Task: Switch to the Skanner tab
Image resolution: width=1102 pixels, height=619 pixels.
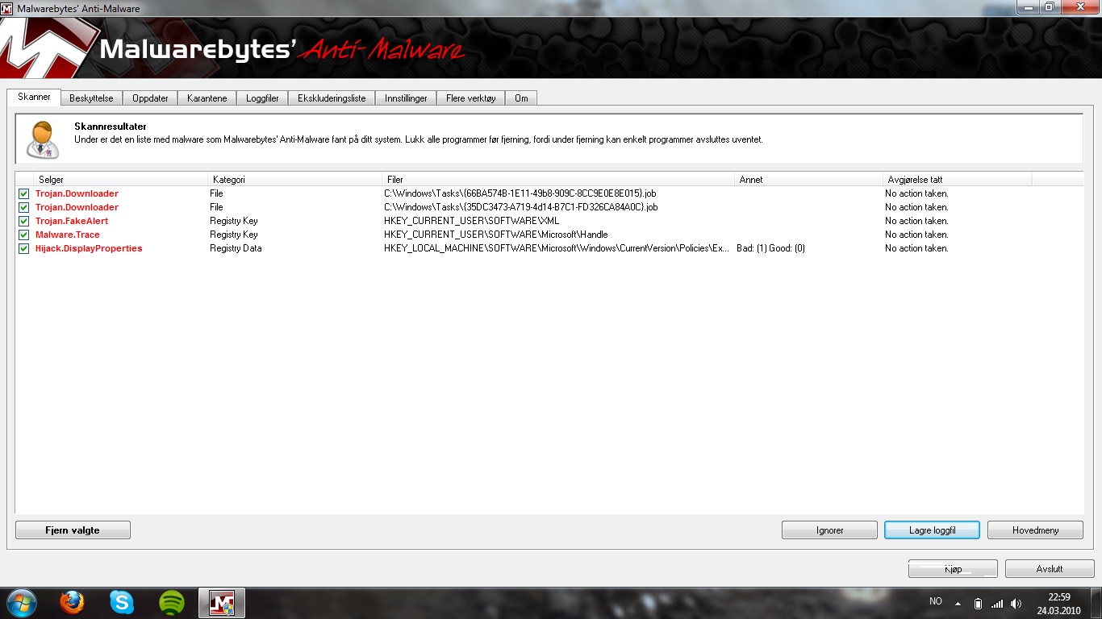Action: pos(34,97)
